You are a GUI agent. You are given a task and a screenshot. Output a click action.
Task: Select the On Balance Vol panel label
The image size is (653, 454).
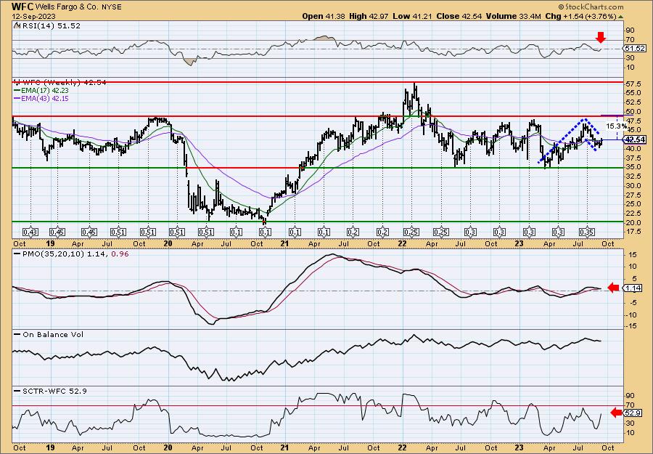49,334
